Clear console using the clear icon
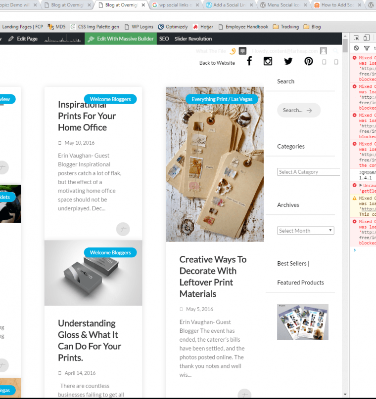This screenshot has height=399, width=376. (355, 48)
